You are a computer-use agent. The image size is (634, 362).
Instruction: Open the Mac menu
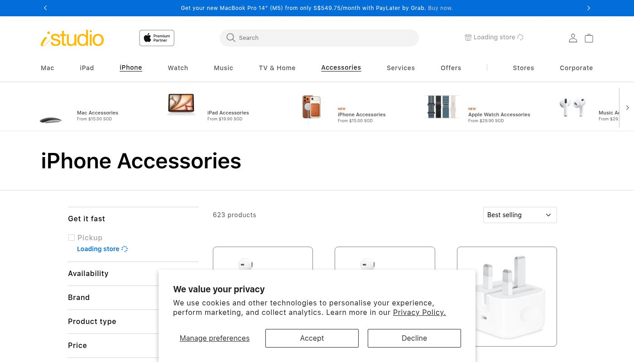click(48, 68)
